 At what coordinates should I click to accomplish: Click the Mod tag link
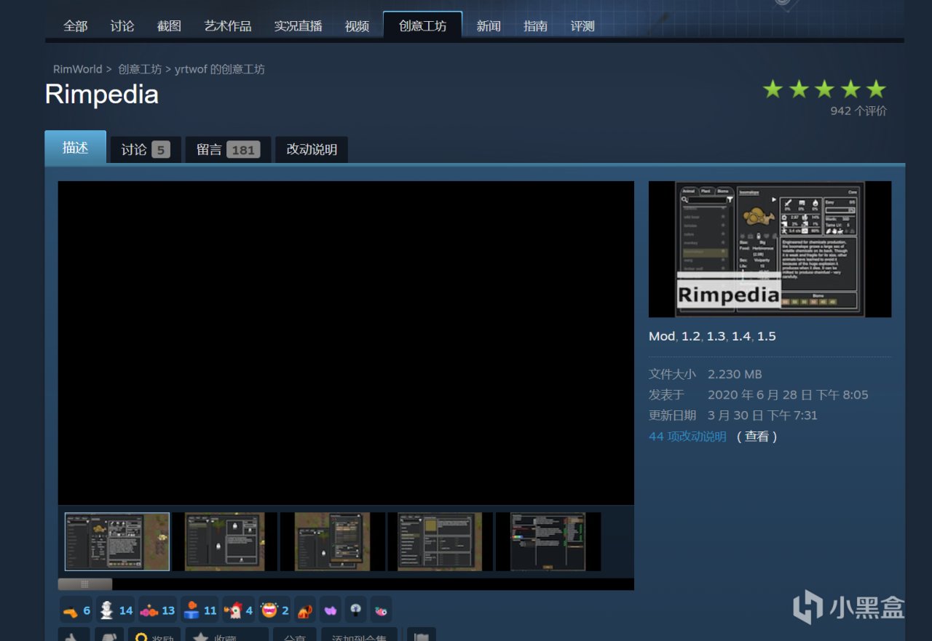pyautogui.click(x=662, y=336)
